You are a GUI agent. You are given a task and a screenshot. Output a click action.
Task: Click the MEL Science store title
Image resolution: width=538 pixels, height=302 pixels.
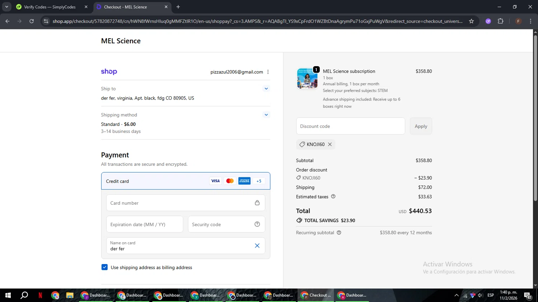121,41
